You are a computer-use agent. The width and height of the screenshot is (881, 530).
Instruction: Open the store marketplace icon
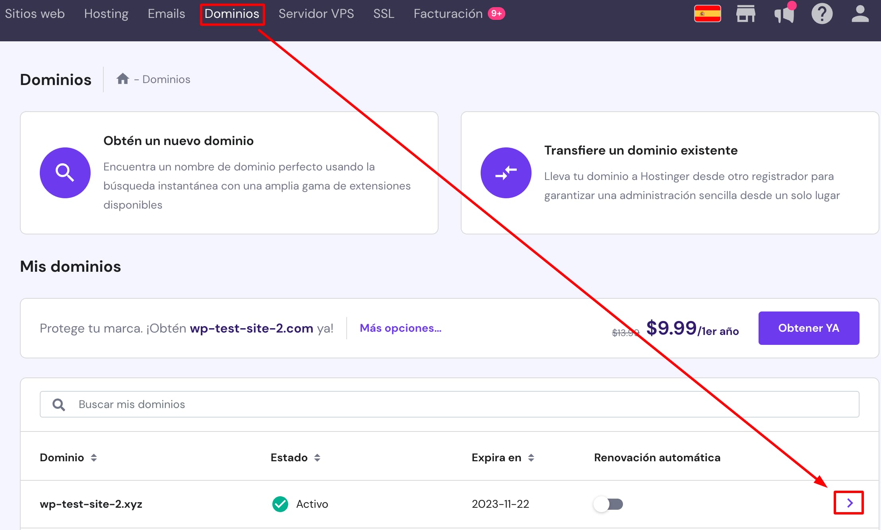click(745, 14)
